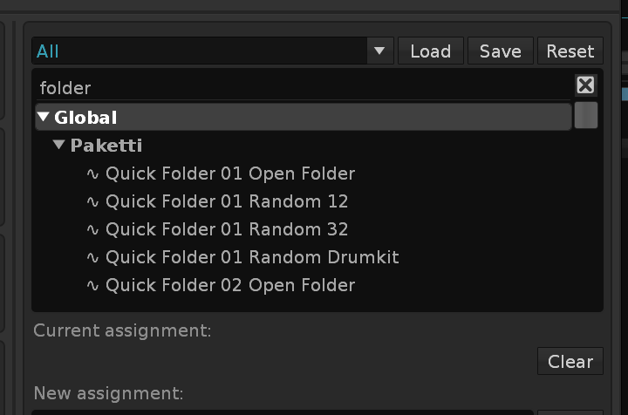628x415 pixels.
Task: Collapse the Global tree section
Action: click(x=44, y=117)
